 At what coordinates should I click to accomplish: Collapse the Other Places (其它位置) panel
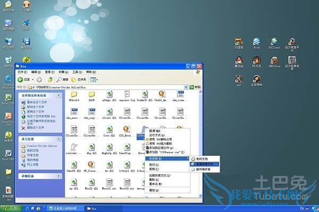[58, 139]
